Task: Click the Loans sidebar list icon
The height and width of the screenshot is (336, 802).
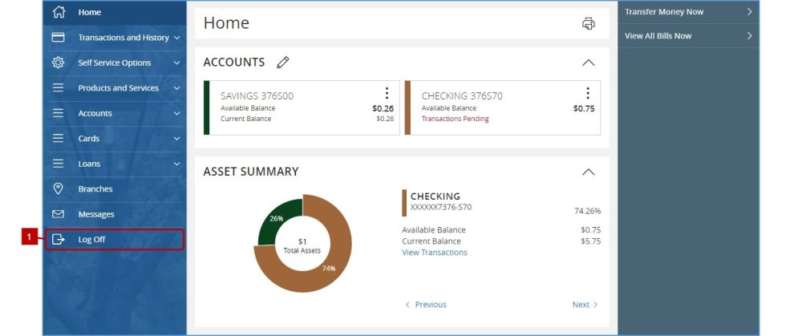Action: [x=59, y=164]
